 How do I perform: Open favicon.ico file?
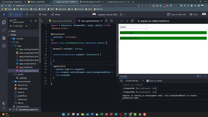pos(21,85)
